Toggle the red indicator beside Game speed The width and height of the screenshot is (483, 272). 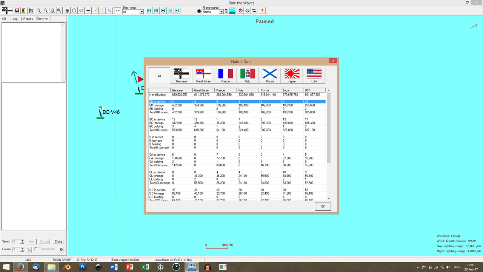(199, 11)
